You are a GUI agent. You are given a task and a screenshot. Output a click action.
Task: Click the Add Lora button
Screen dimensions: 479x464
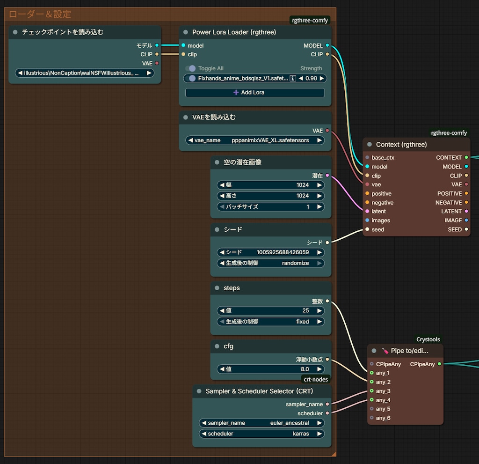(255, 92)
